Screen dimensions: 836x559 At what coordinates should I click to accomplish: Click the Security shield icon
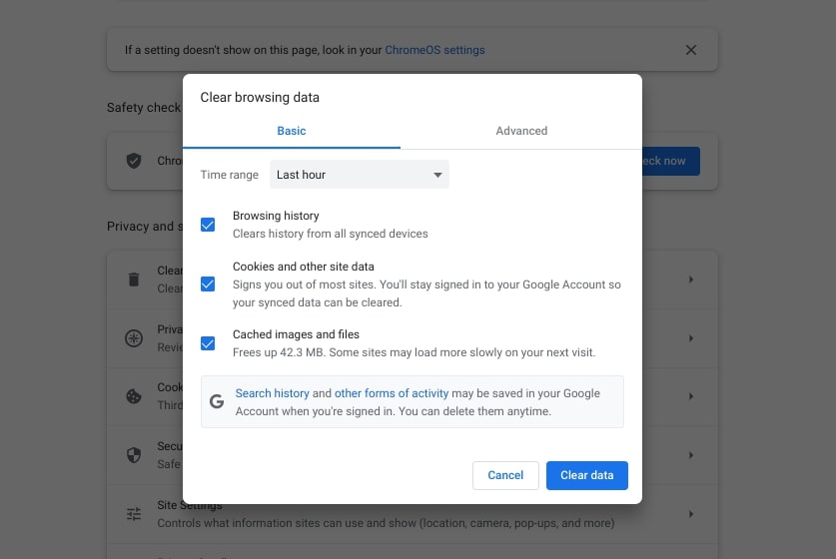134,455
